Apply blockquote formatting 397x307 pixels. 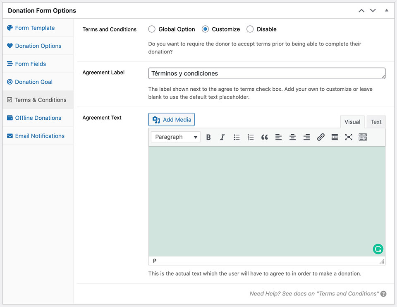(x=265, y=137)
